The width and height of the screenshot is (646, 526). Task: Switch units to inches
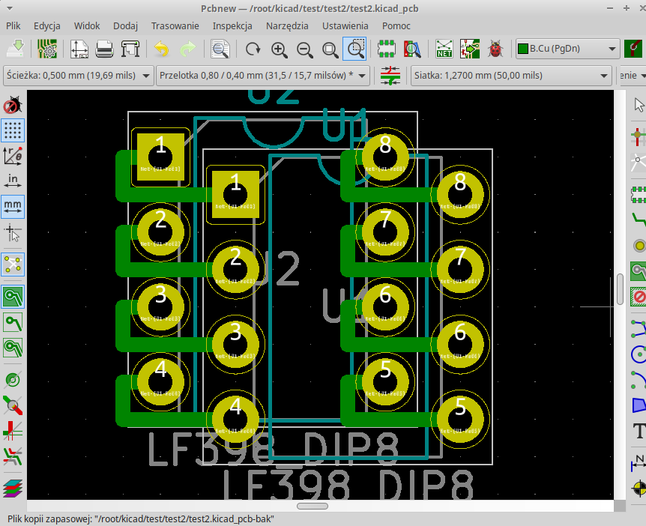click(13, 181)
